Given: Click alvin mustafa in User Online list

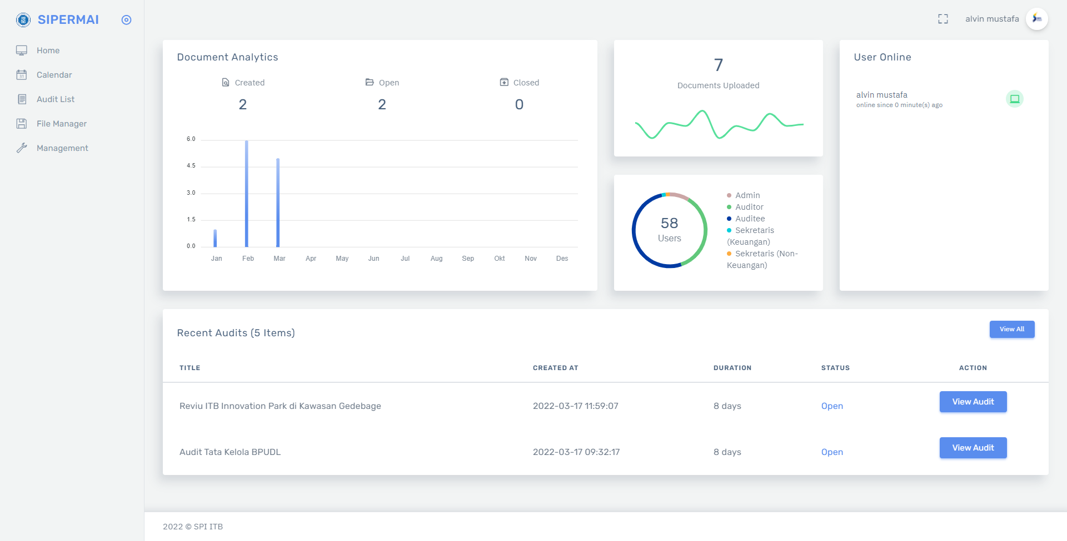Looking at the screenshot, I should [x=882, y=95].
